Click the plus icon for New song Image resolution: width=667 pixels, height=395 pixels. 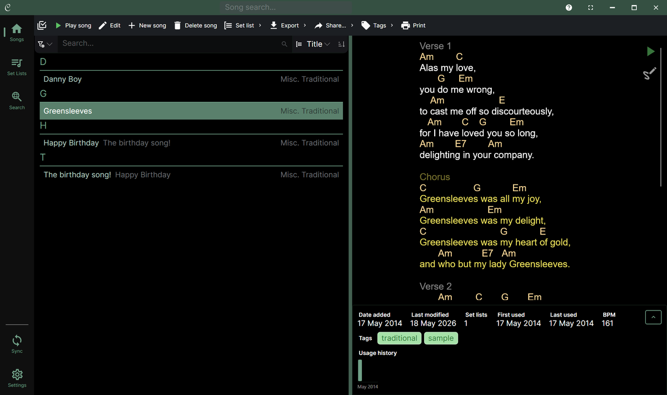pos(132,26)
